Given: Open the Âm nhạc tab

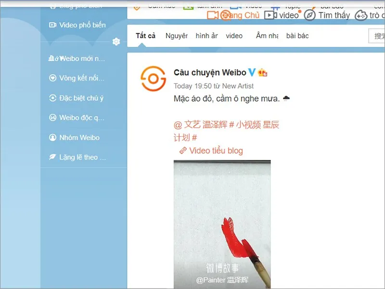Looking at the screenshot, I should click(266, 36).
